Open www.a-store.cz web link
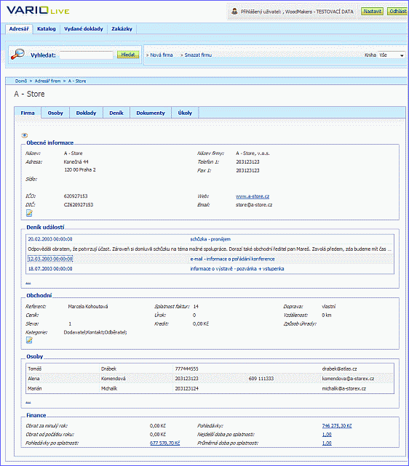This screenshot has height=466, width=409. [253, 196]
